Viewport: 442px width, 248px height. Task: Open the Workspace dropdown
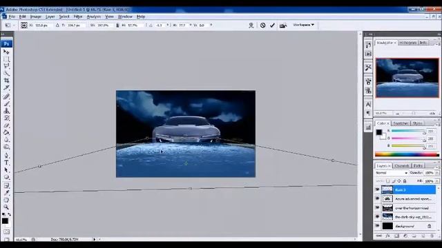click(304, 25)
